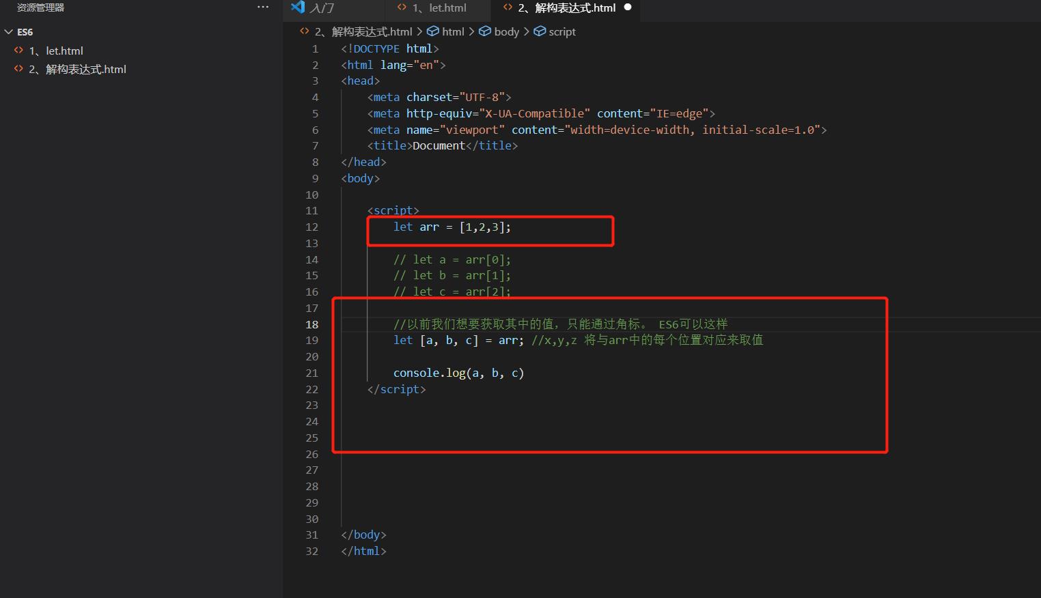Open explorer more actions ellipsis menu
1041x598 pixels.
[263, 8]
